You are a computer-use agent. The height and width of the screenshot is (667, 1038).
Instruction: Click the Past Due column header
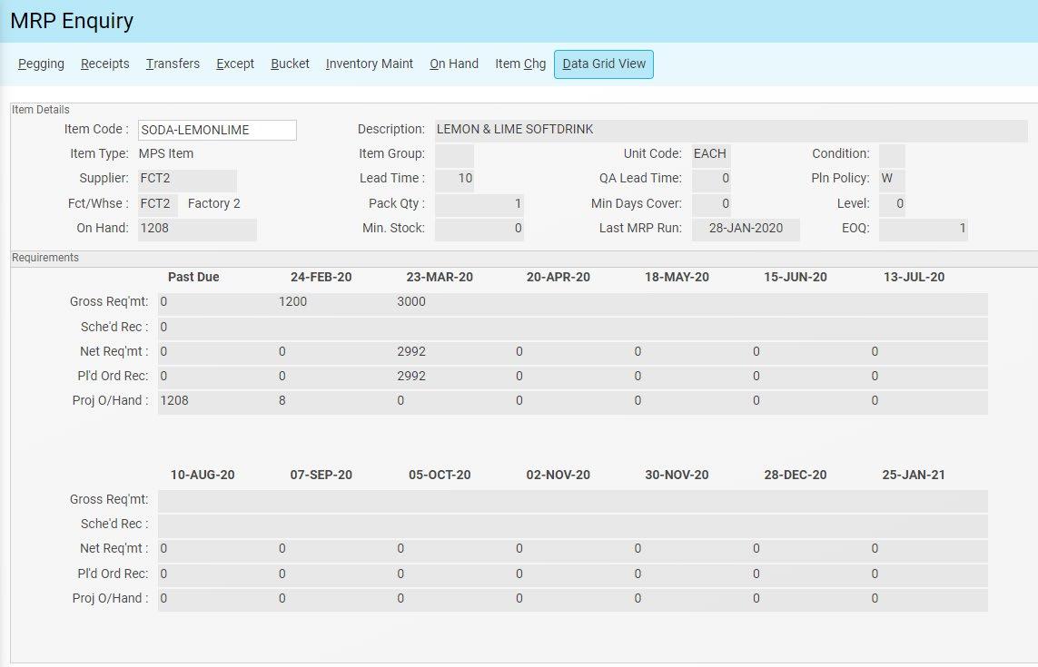[193, 278]
